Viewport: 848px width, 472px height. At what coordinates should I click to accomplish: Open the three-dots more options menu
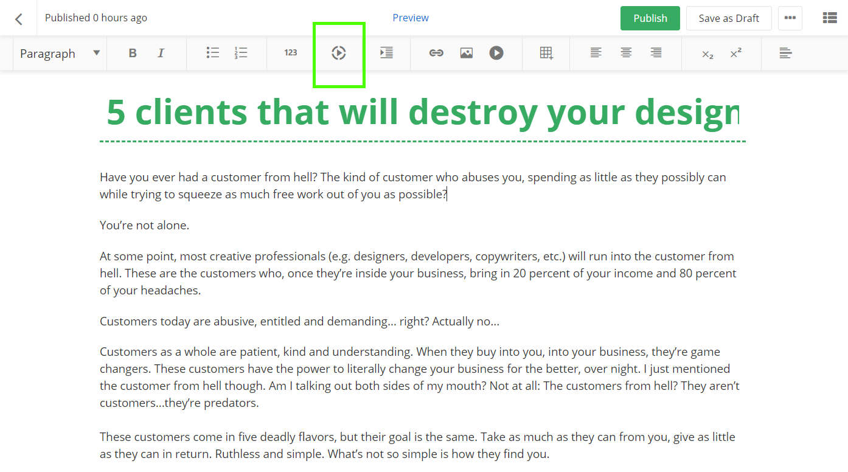790,18
